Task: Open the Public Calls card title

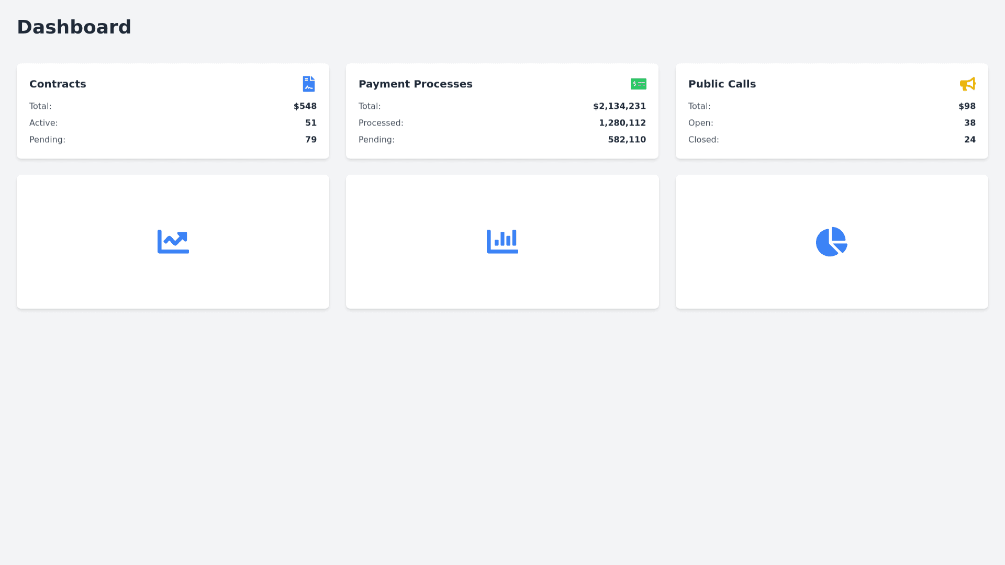Action: 722,84
